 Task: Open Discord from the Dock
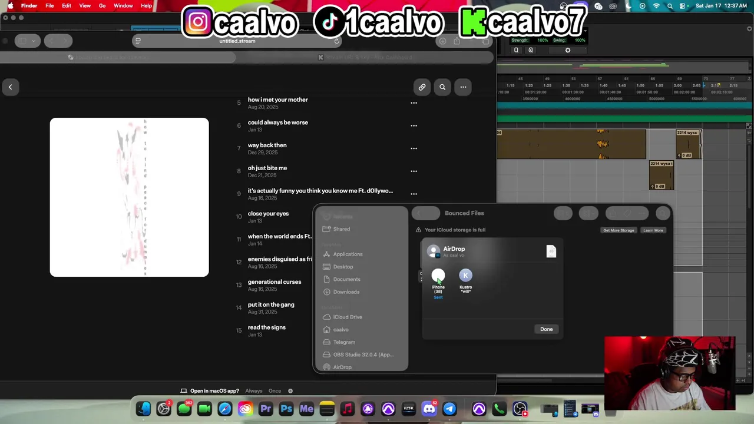coord(429,409)
